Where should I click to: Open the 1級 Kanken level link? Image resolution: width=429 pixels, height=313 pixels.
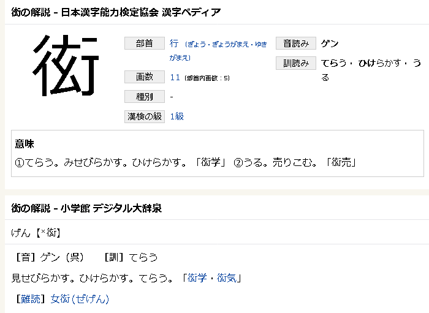pyautogui.click(x=177, y=116)
